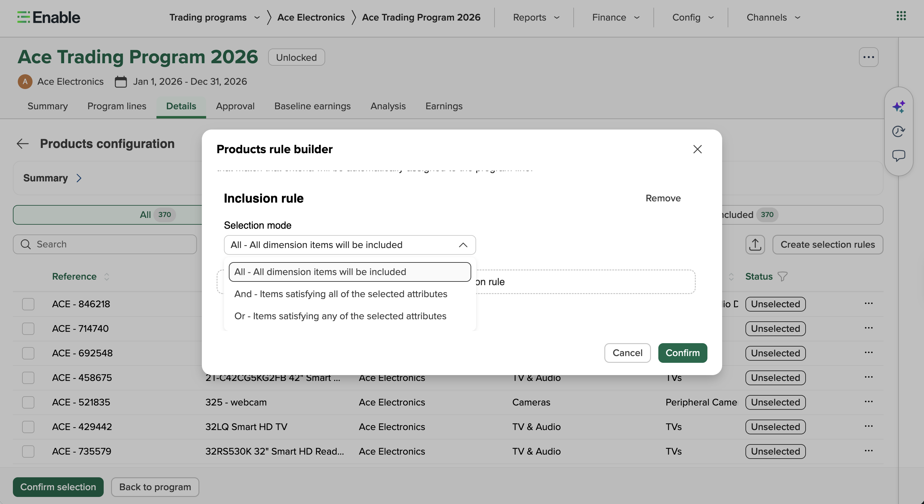Open the Baseline earnings tab
This screenshot has height=504, width=924.
coord(312,106)
